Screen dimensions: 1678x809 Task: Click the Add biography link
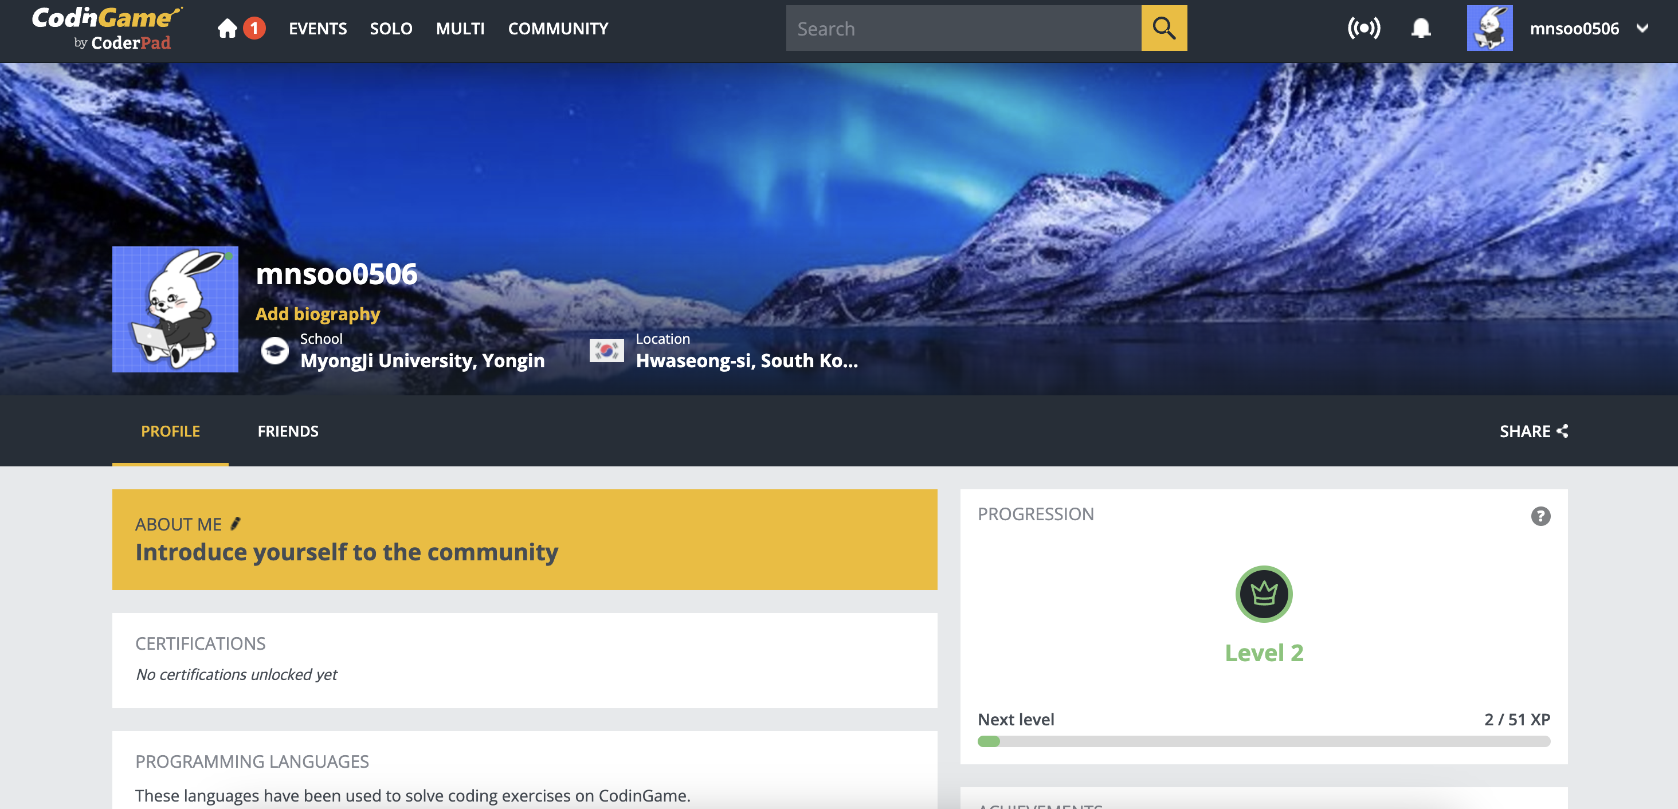click(317, 314)
